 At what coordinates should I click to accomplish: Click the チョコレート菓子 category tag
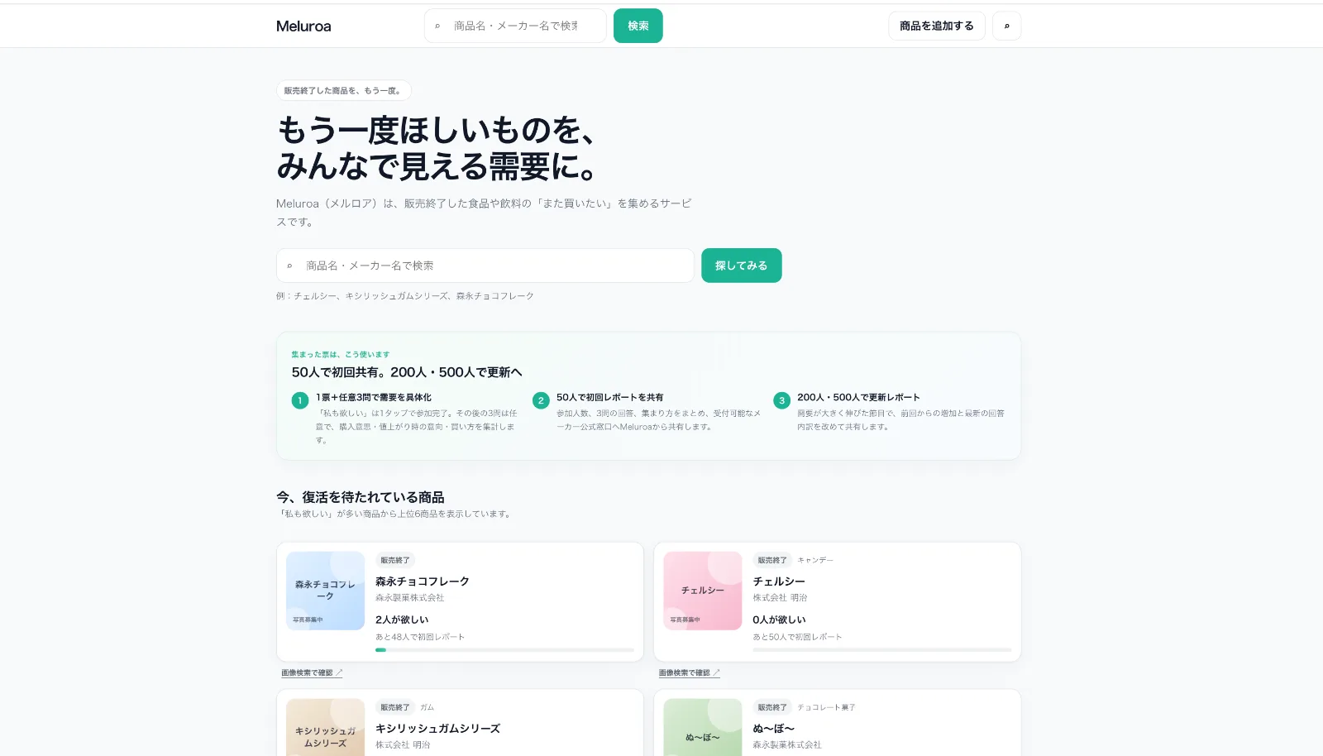click(x=826, y=707)
